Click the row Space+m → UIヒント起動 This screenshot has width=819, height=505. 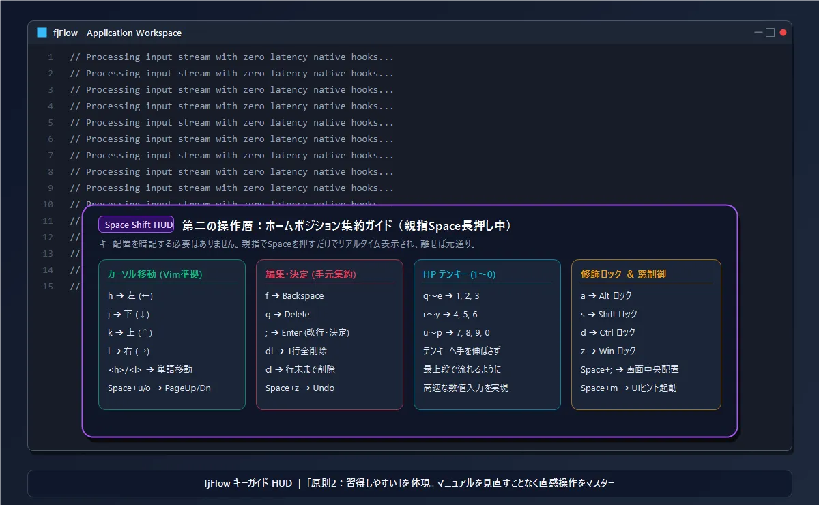[x=629, y=388]
